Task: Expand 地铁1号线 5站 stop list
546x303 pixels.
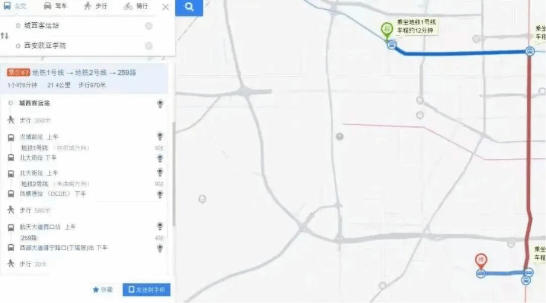Action: click(x=159, y=148)
